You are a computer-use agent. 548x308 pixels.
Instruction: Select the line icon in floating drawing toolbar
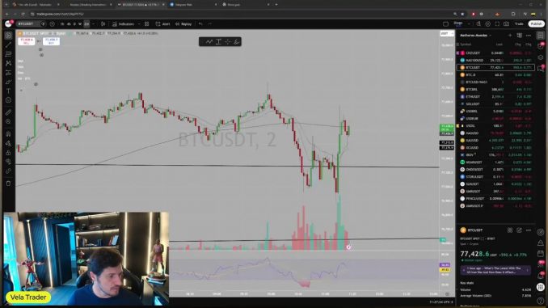tap(209, 42)
